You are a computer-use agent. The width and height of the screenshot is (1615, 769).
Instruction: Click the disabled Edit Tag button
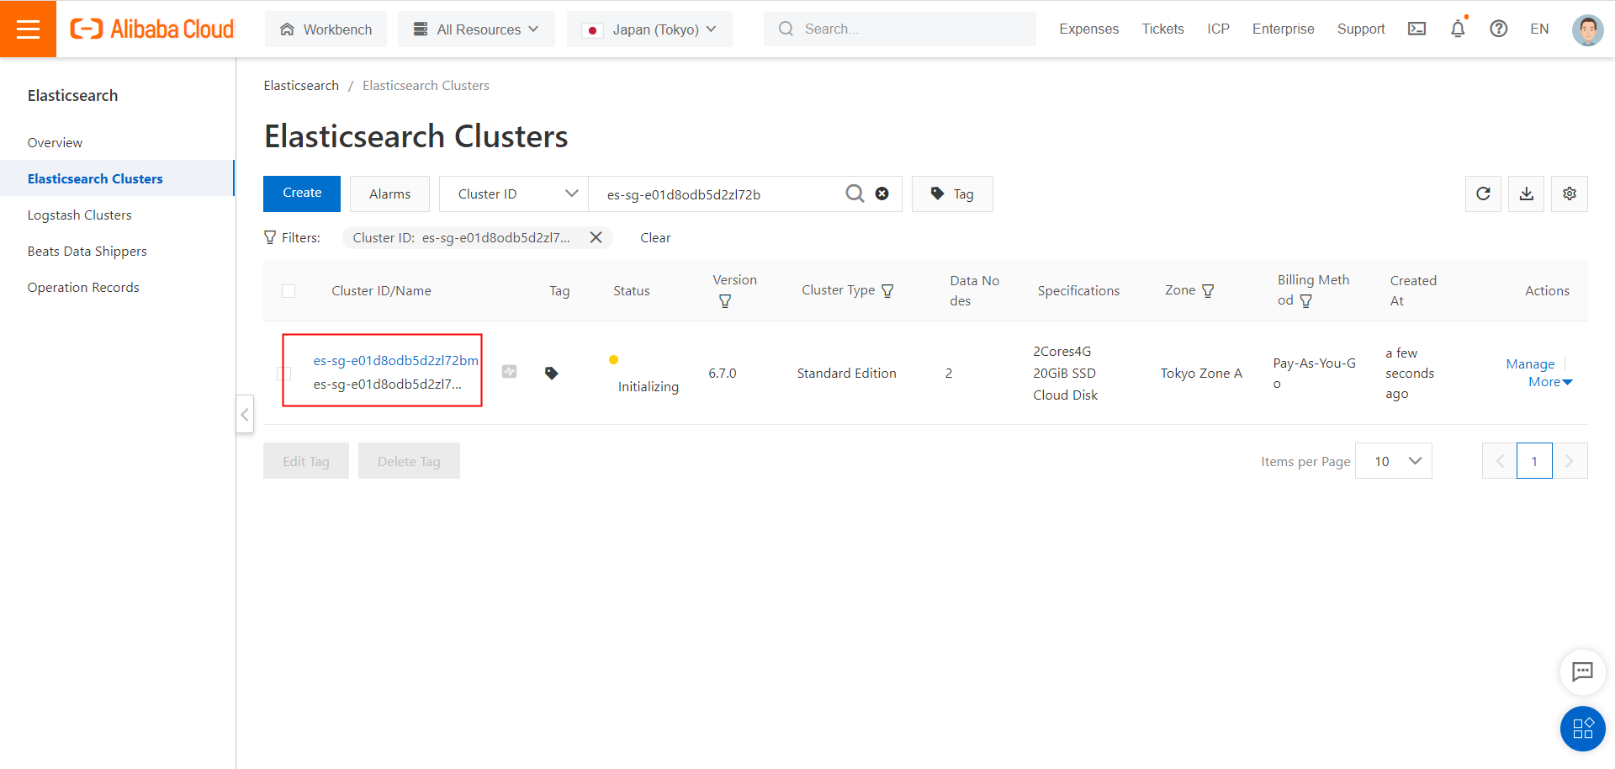point(306,461)
